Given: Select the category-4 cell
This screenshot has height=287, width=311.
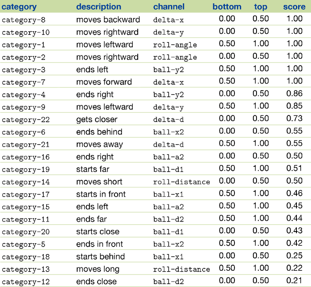Looking at the screenshot, I should pyautogui.click(x=24, y=95).
